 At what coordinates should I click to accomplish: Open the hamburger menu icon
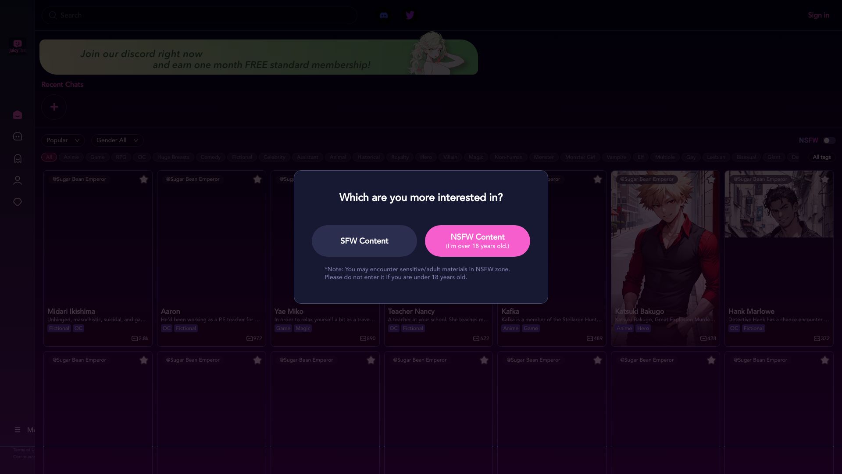pyautogui.click(x=18, y=430)
